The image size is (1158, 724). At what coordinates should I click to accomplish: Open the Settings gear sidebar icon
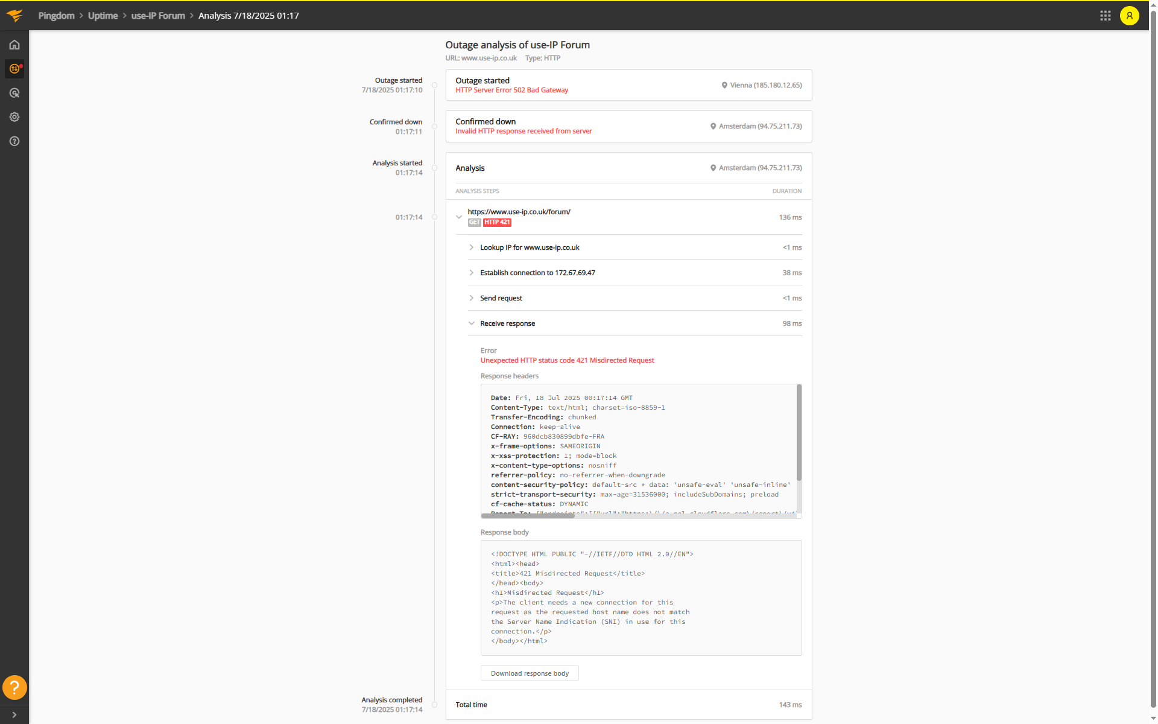[x=14, y=117]
